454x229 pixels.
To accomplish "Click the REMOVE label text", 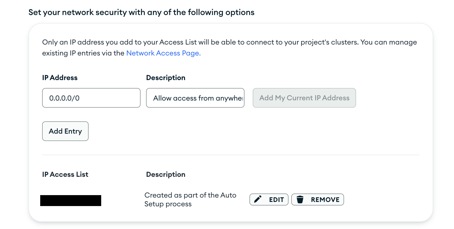I will (x=325, y=199).
